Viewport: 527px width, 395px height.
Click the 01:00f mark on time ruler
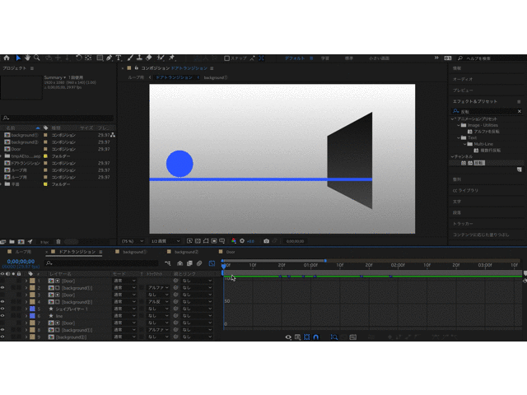[310, 266]
